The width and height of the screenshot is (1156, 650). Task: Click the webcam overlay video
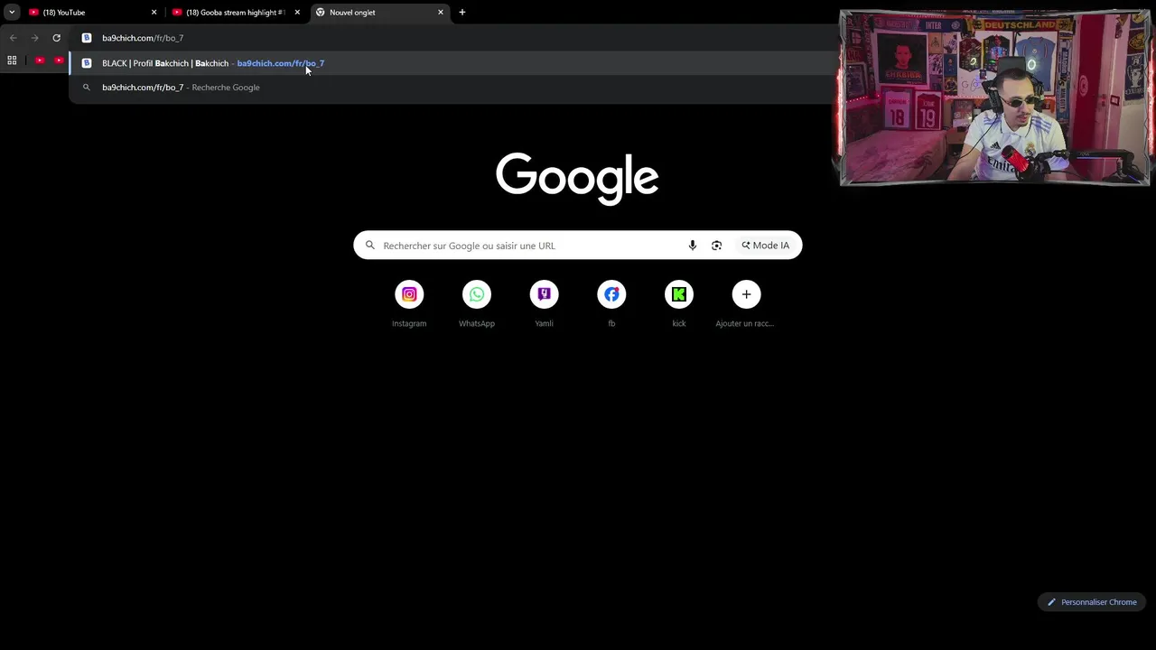coord(994,97)
